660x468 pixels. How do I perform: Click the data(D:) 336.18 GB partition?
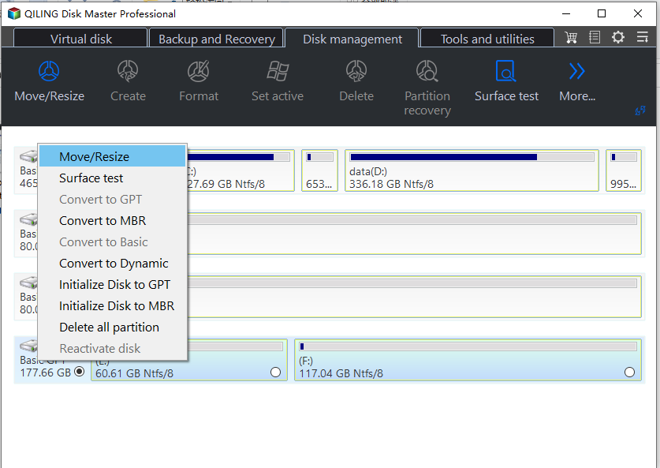[472, 170]
